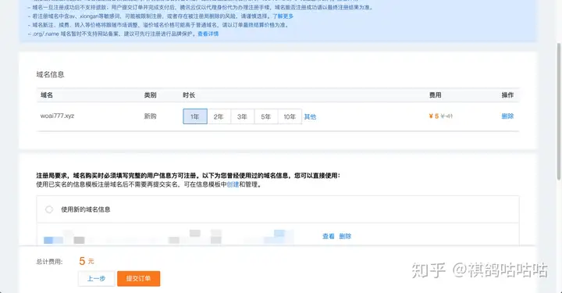Select 使用新的域名信息 radio button
Screen dimensions: 562x293
49,209
